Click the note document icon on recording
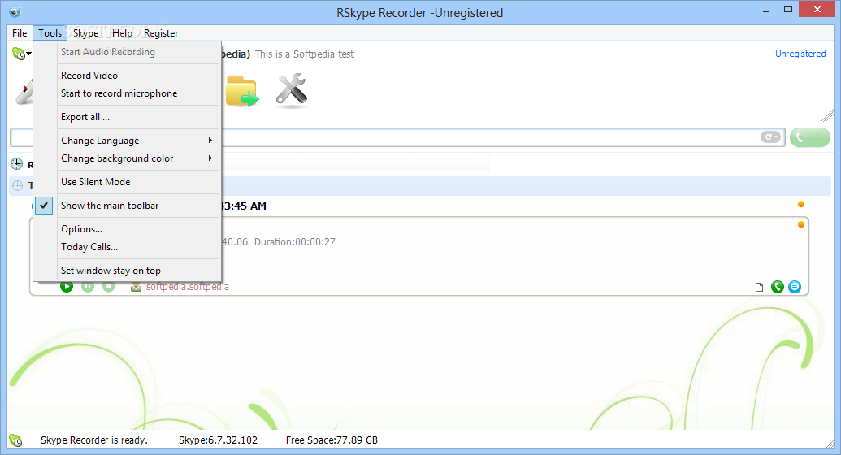841x455 pixels. coord(759,287)
